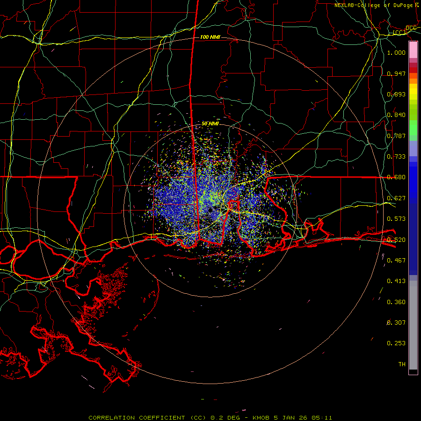
Task: Click the pink swatch at top of color scale
Action: click(413, 50)
